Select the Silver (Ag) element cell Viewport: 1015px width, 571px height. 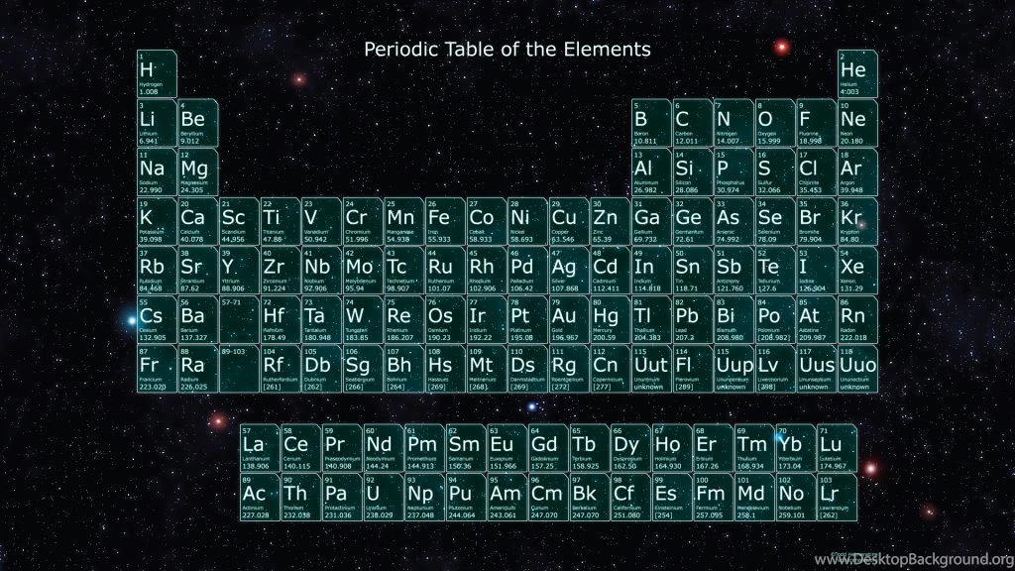pos(569,270)
